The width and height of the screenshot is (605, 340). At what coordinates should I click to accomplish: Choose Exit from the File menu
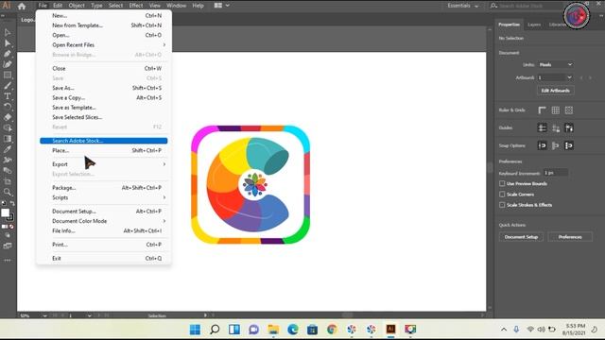[x=103, y=258]
